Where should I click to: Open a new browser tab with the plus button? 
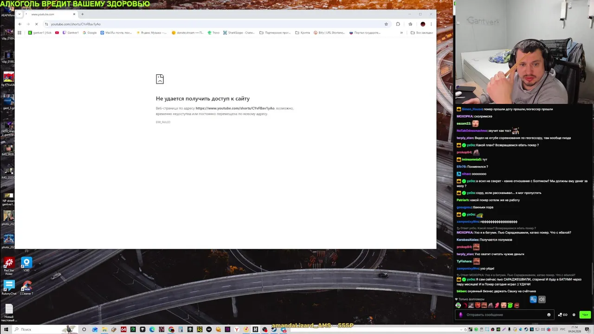(82, 14)
